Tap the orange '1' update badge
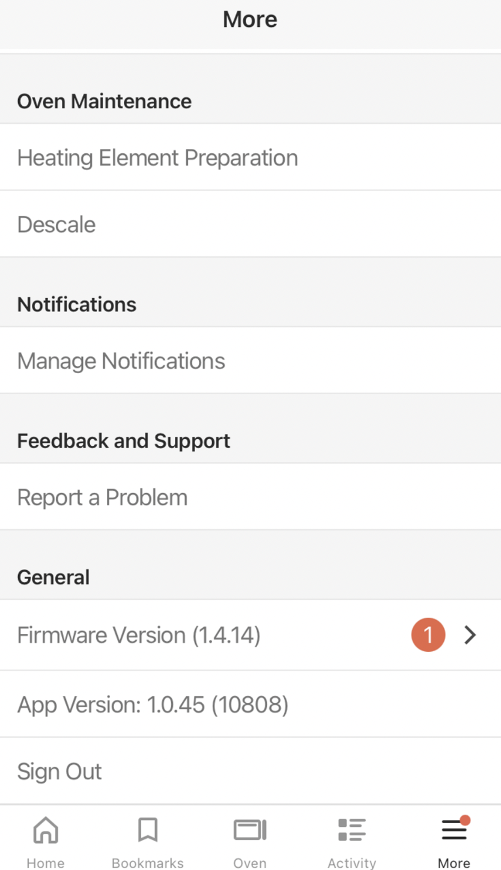This screenshot has width=501, height=870. point(428,635)
